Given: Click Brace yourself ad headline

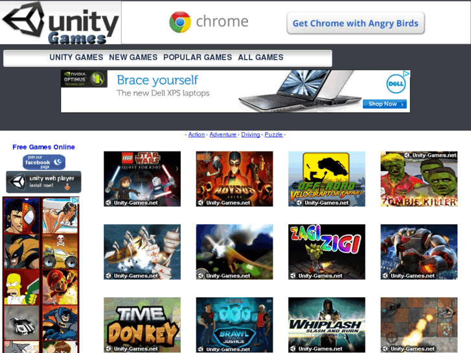Looking at the screenshot, I should (157, 80).
